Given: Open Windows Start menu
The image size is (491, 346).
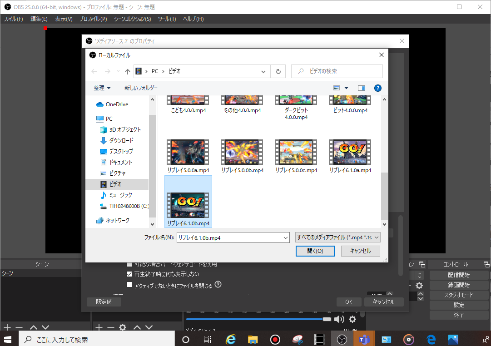Looking at the screenshot, I should [x=8, y=340].
